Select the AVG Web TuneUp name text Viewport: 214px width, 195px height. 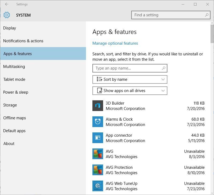[x=122, y=183]
